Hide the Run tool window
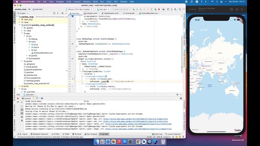260x146 pixels. pos(181,94)
